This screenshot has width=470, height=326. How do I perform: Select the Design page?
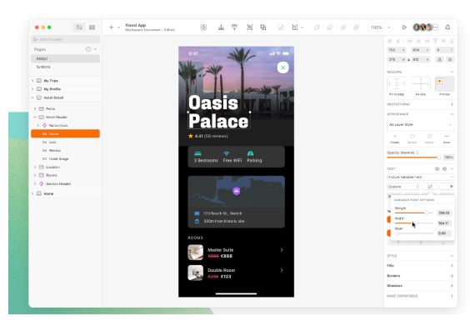65,58
